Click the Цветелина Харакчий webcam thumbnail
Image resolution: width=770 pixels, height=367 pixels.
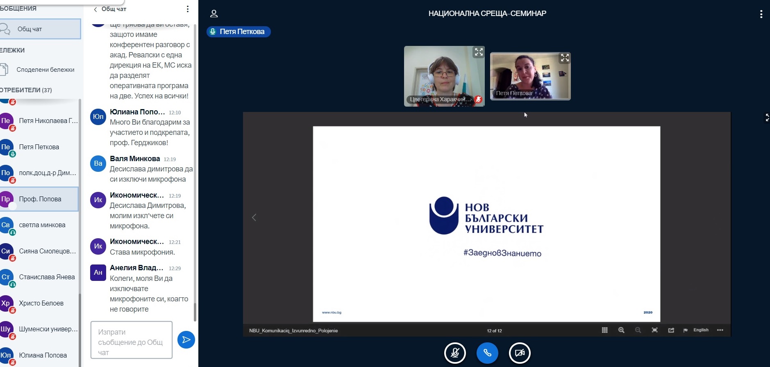444,76
